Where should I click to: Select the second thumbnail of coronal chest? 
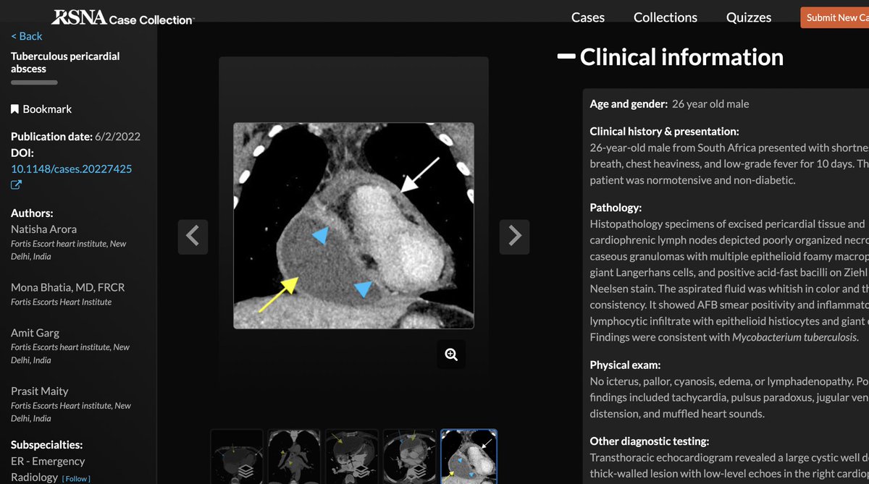[294, 457]
